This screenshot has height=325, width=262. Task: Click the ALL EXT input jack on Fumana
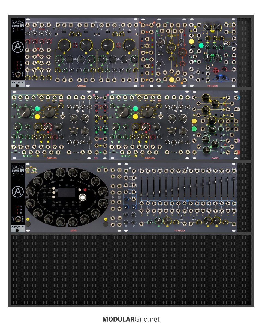point(126,171)
